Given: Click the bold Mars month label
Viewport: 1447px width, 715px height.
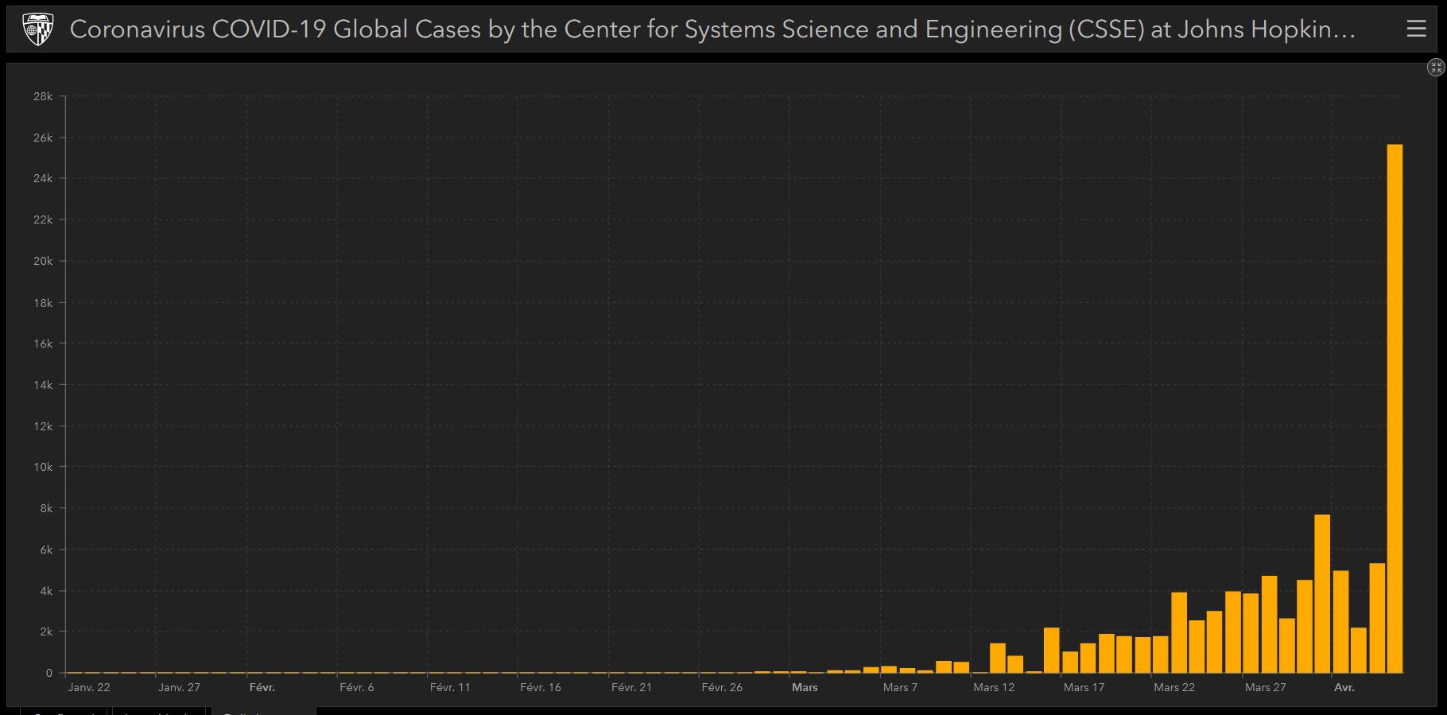Looking at the screenshot, I should (x=805, y=687).
